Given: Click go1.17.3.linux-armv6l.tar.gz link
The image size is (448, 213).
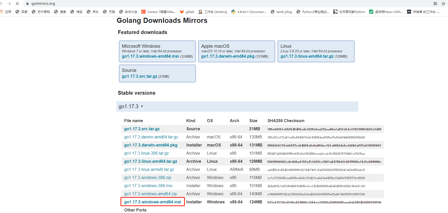Looking at the screenshot, I should 149,170.
